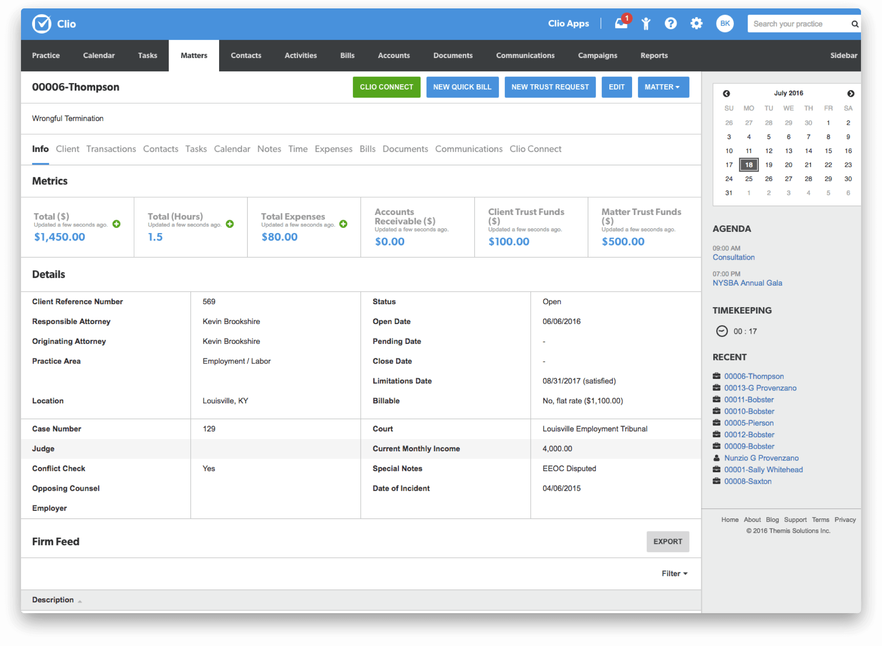
Task: Open the help question mark icon
Action: 671,24
